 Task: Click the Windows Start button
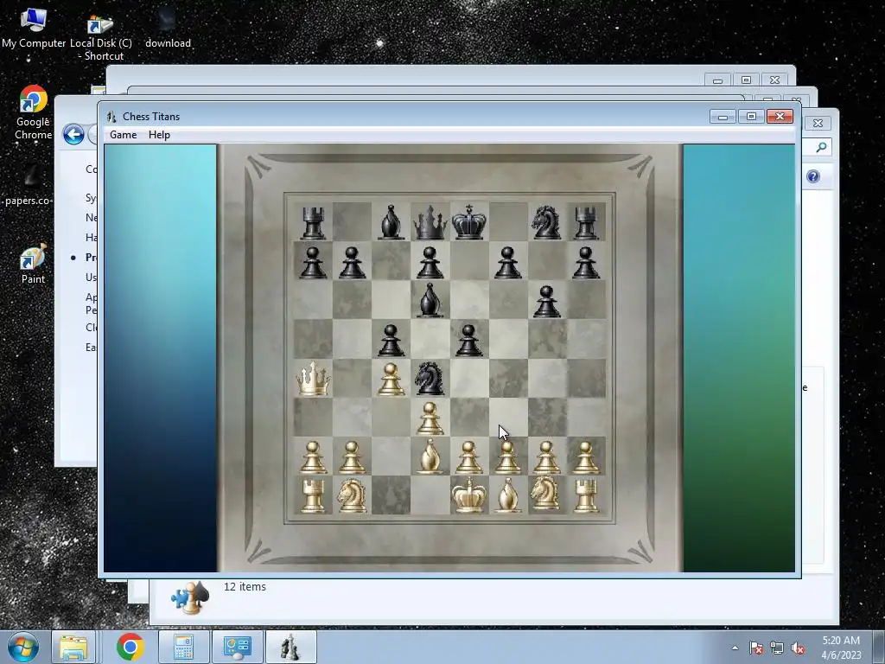22,647
